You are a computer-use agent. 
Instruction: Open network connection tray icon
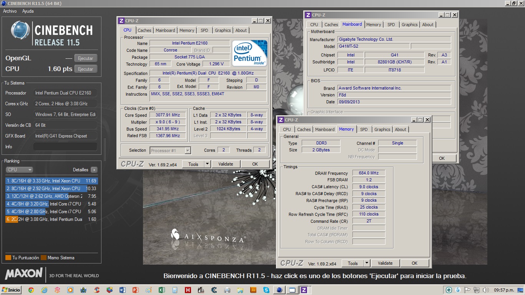coord(477,290)
